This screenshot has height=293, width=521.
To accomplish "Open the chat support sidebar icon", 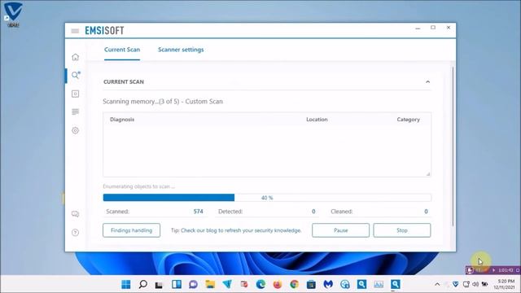I will point(76,214).
